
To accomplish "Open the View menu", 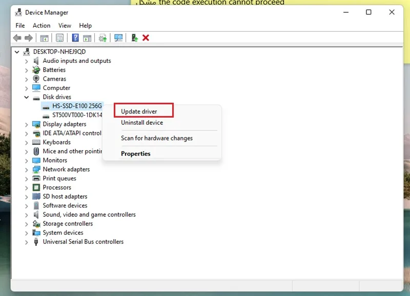I will (65, 26).
